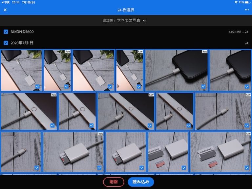
Task: Click the Raw badge on Samsung card photo
Action: 248,134
